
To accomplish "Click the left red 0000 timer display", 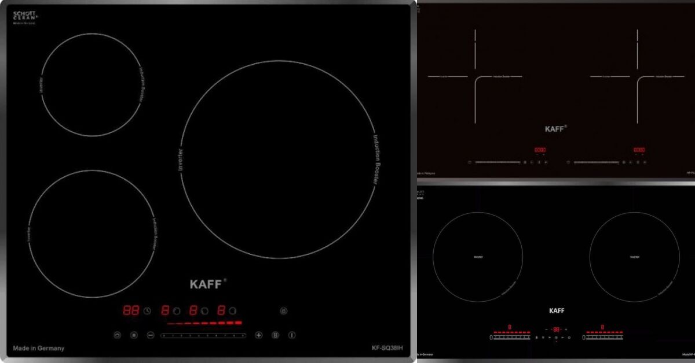I will 540,150.
